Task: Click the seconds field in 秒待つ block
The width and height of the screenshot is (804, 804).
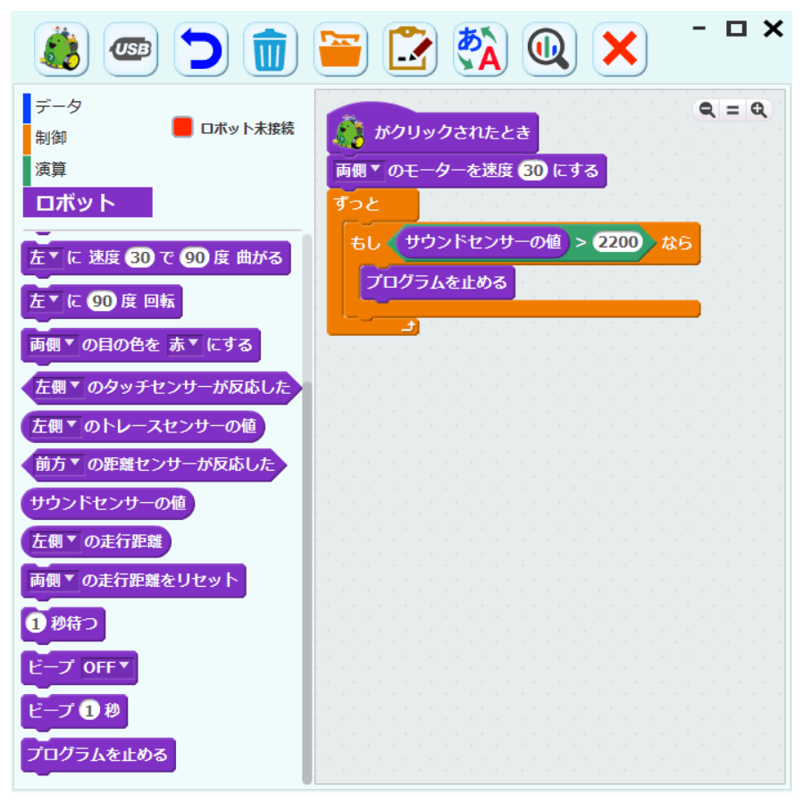Action: coord(36,624)
